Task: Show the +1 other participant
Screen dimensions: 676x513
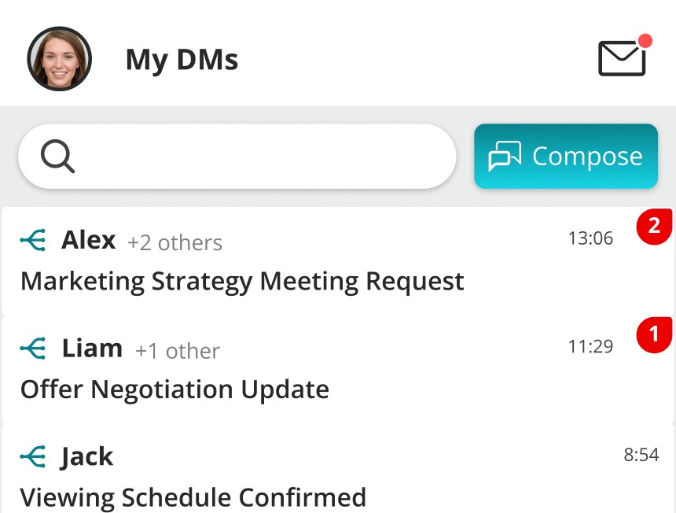Action: [178, 351]
